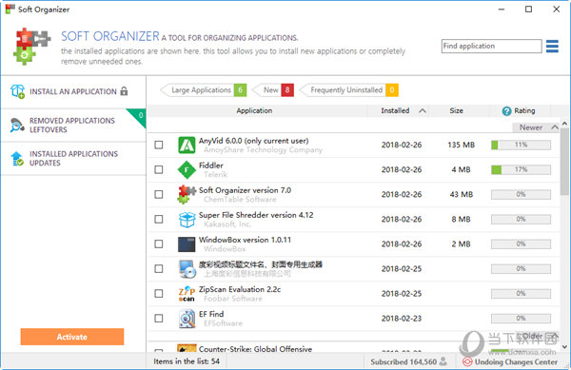Screen dimensions: 571x370
Task: Filter by Large Applications tag
Action: (204, 89)
